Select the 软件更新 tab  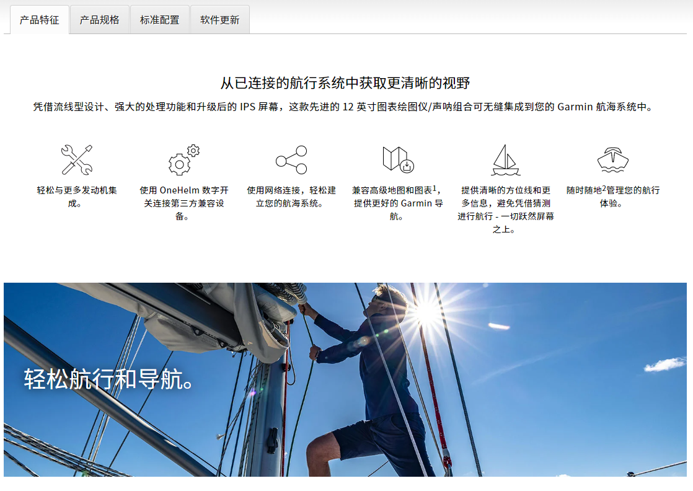click(219, 20)
